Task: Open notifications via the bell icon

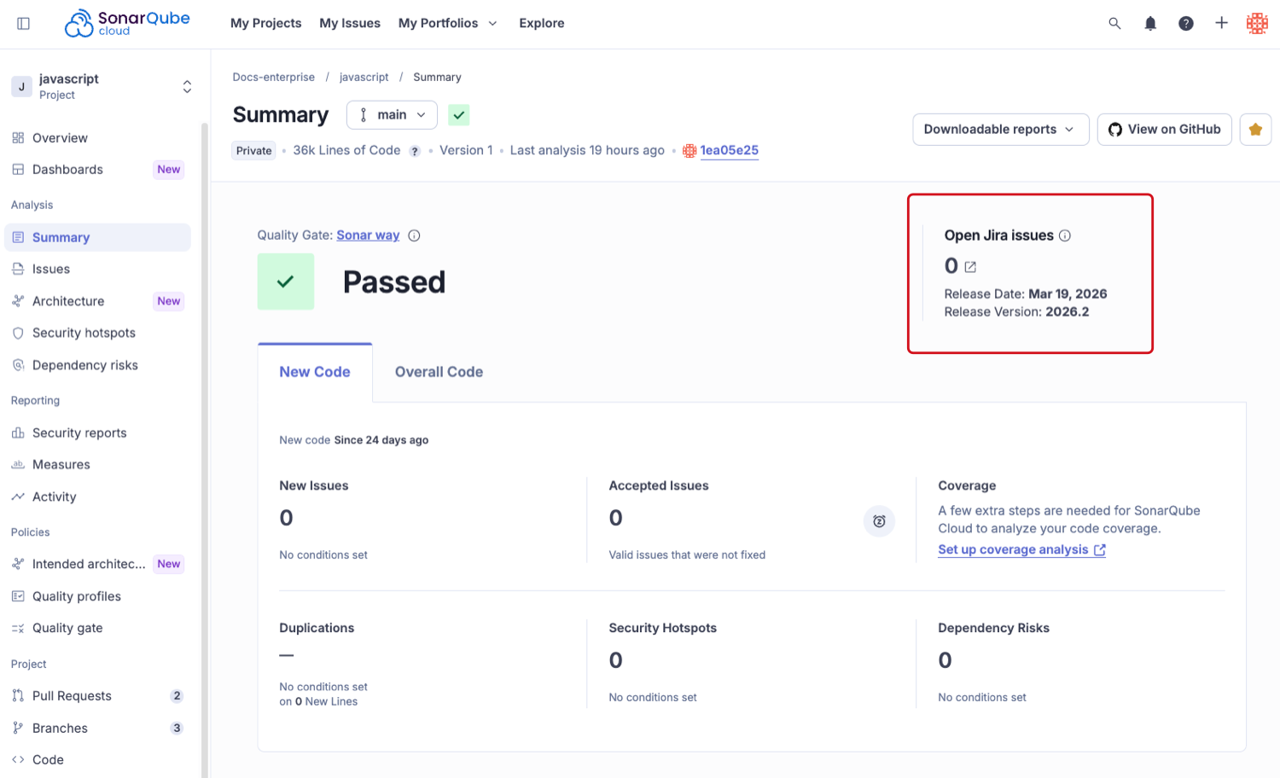Action: pyautogui.click(x=1150, y=23)
